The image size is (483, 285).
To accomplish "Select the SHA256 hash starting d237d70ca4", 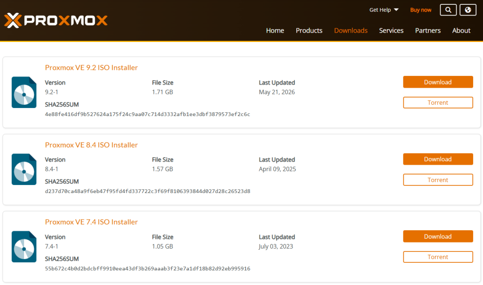I will pyautogui.click(x=148, y=191).
